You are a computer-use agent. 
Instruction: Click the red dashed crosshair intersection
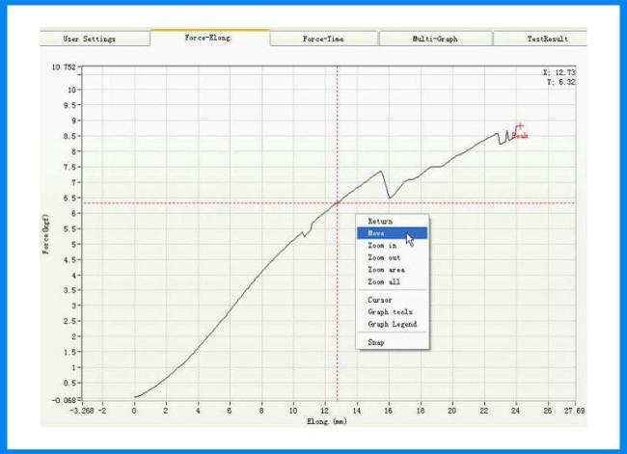tap(337, 202)
